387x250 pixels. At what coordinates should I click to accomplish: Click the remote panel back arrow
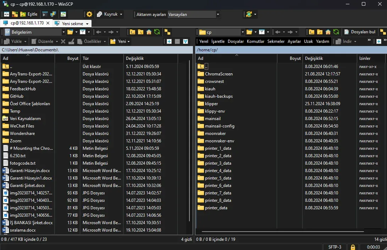tap(278, 32)
